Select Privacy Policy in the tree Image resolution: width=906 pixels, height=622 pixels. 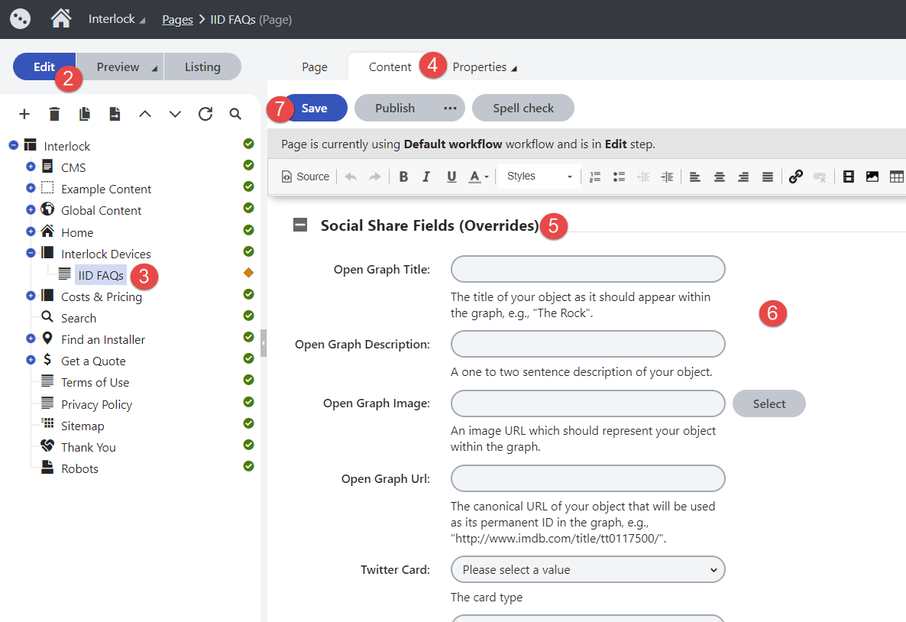point(96,404)
